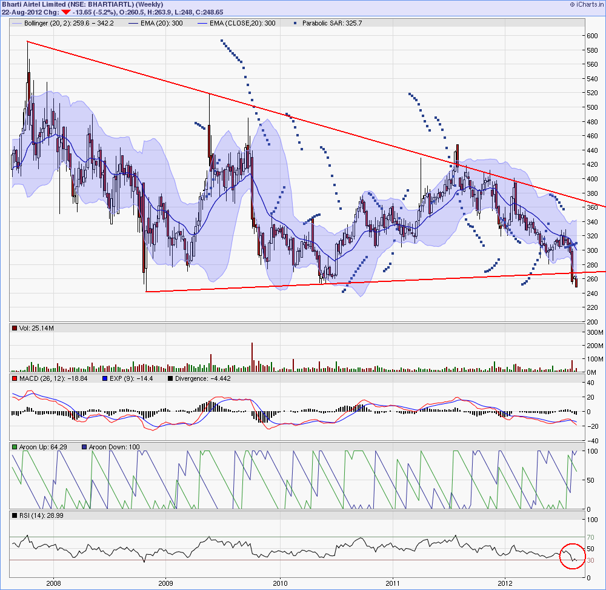
Task: Click the 500 price axis label
Action: click(x=592, y=107)
